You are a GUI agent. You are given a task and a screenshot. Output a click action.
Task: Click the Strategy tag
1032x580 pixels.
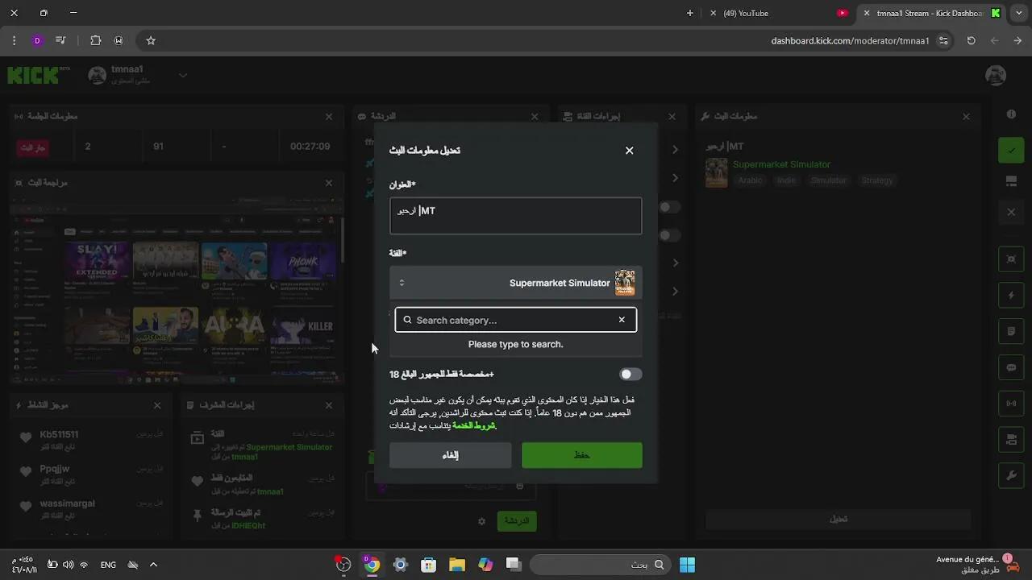[877, 180]
